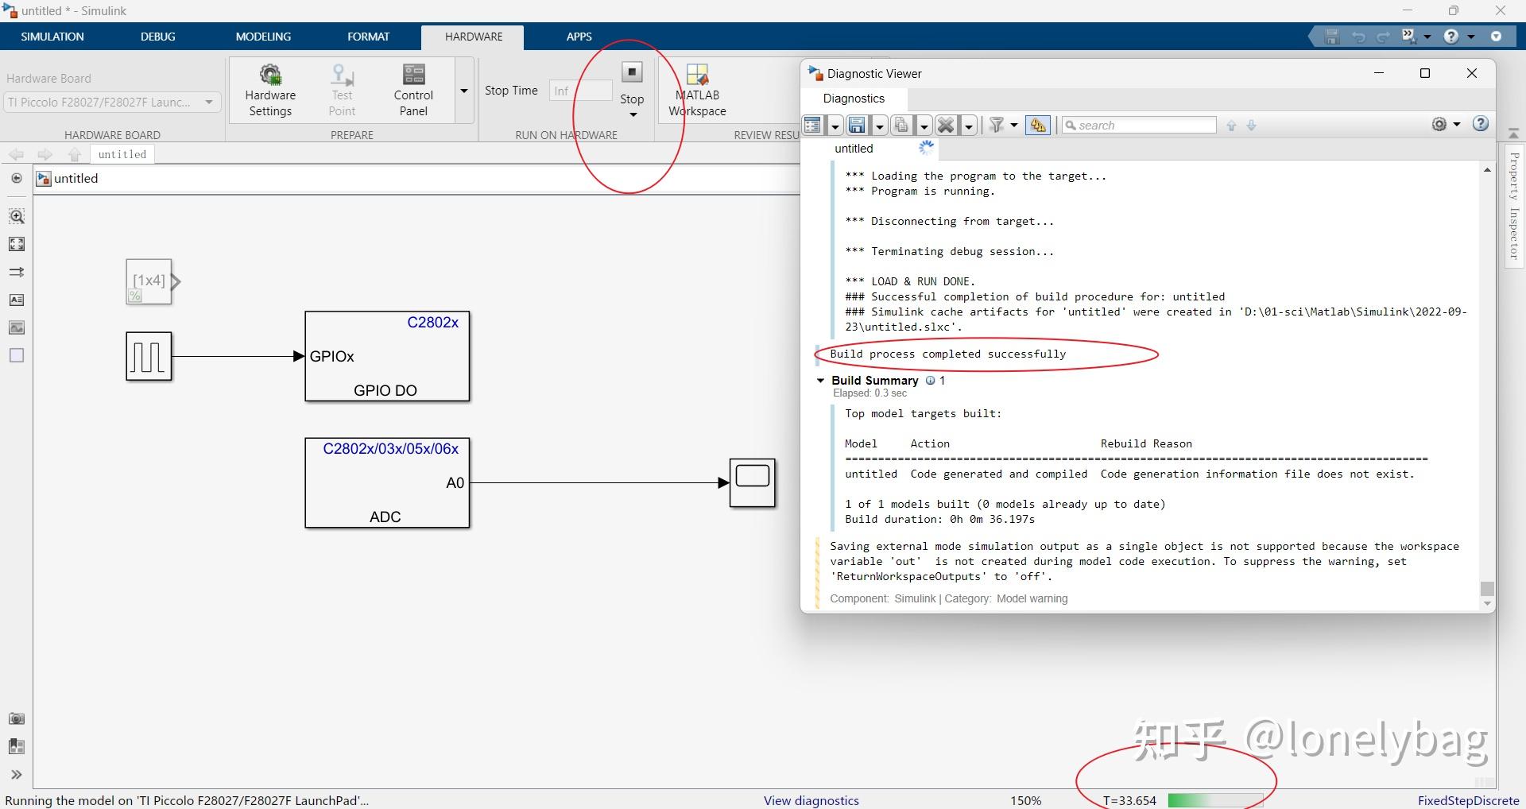Click inside the Diagnostic Viewer search field
1526x809 pixels.
1139,125
